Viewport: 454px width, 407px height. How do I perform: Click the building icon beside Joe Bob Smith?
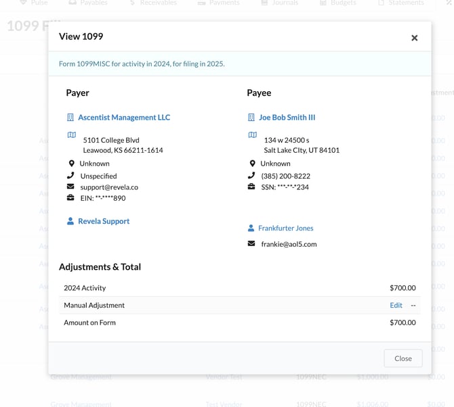point(251,118)
